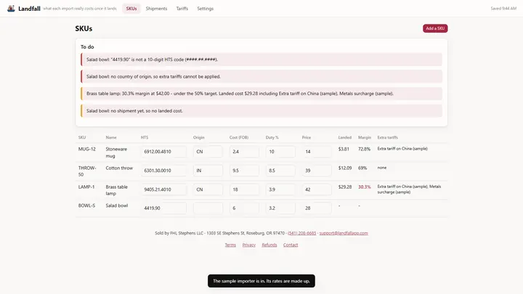
Task: Click the Landfall ship logo icon
Action: [x=11, y=8]
